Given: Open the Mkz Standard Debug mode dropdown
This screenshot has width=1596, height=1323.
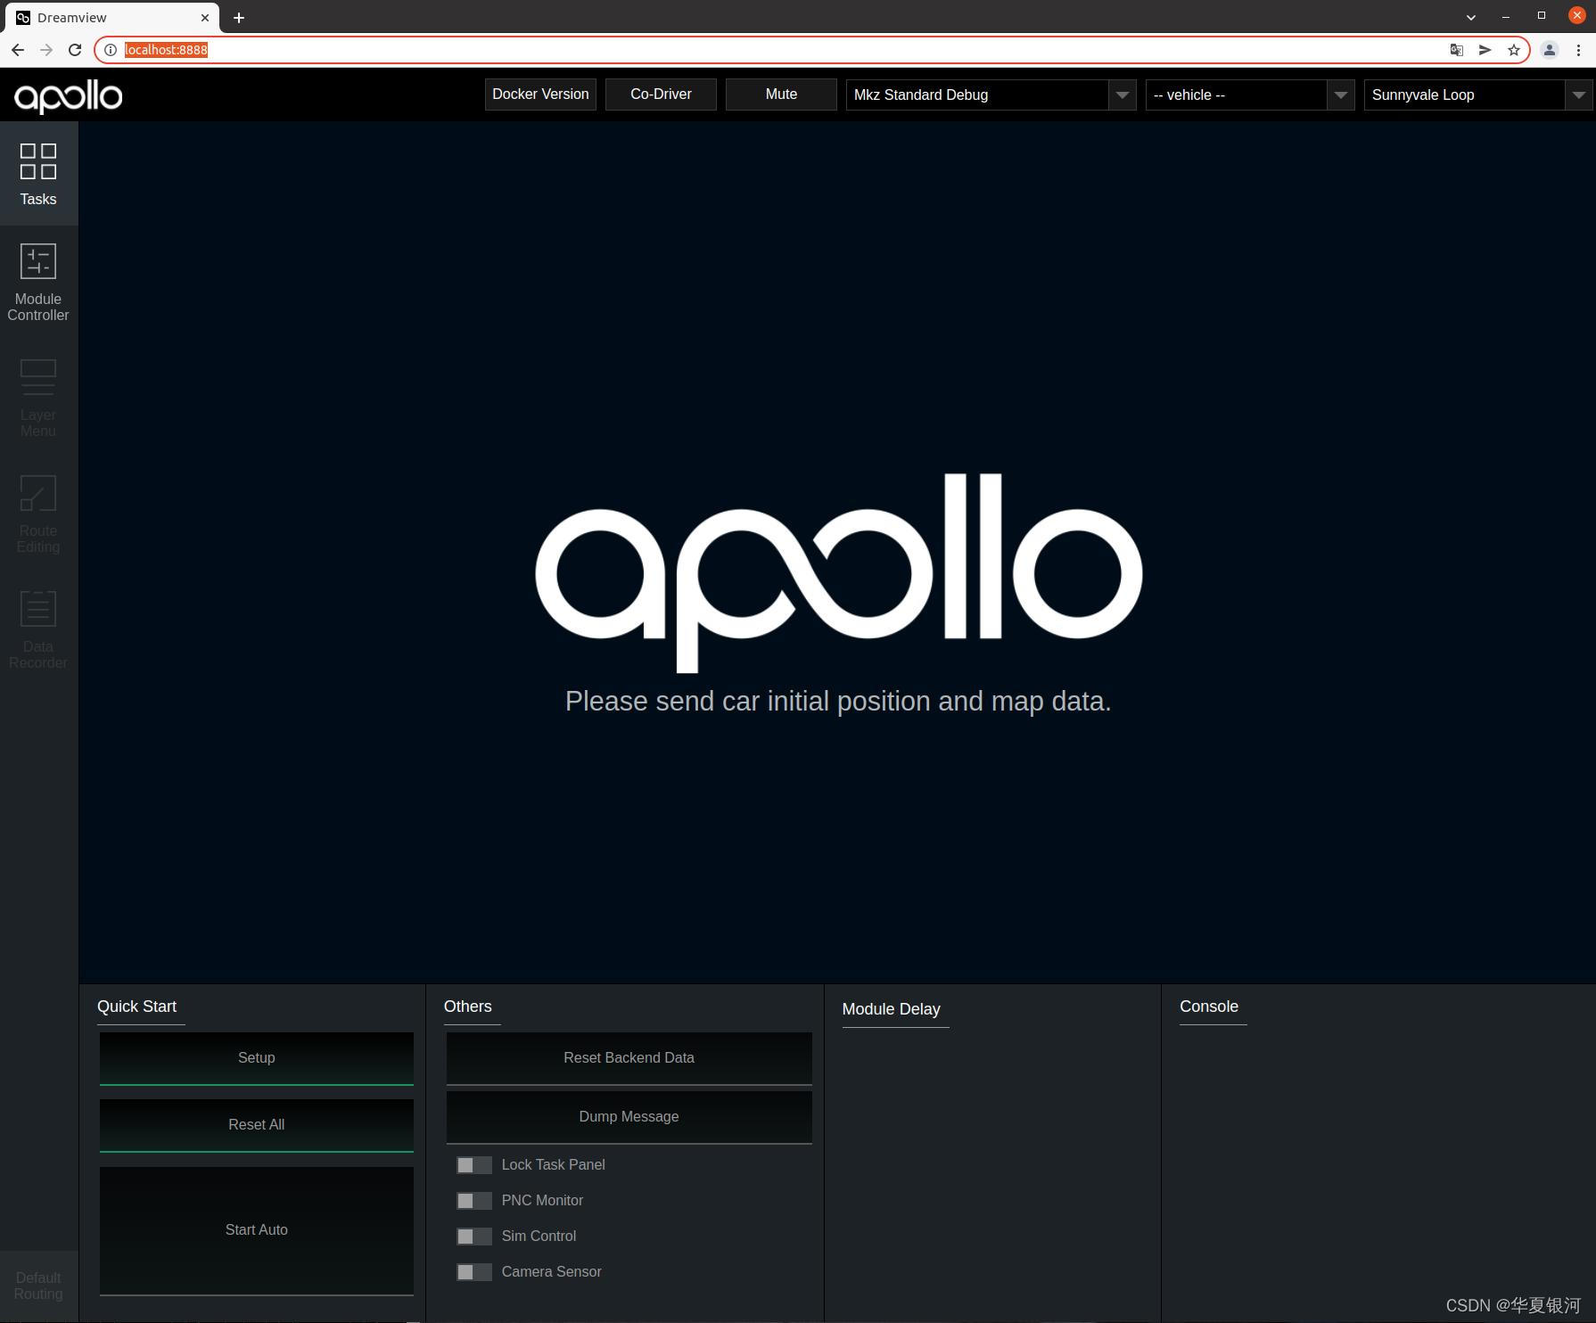Looking at the screenshot, I should pyautogui.click(x=991, y=94).
